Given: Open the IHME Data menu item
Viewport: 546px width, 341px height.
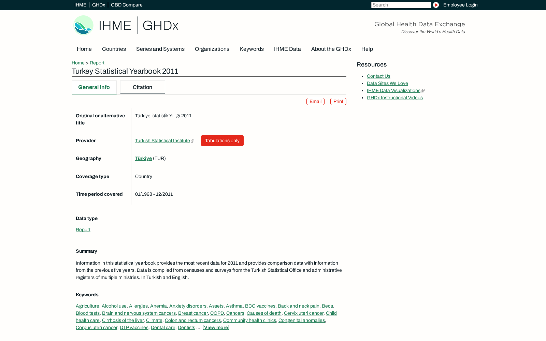Looking at the screenshot, I should point(287,49).
